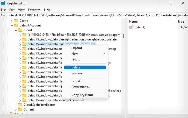Expand the Current key
This screenshot has width=188, height=118.
click(16, 110)
